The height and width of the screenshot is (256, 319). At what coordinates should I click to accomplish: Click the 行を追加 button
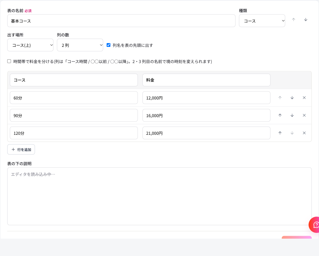coord(21,150)
